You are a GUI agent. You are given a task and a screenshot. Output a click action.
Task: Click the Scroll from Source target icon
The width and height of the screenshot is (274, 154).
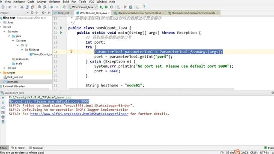32,13
